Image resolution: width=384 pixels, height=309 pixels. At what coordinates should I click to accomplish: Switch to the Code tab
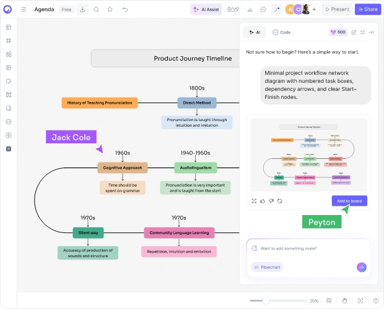pos(282,32)
